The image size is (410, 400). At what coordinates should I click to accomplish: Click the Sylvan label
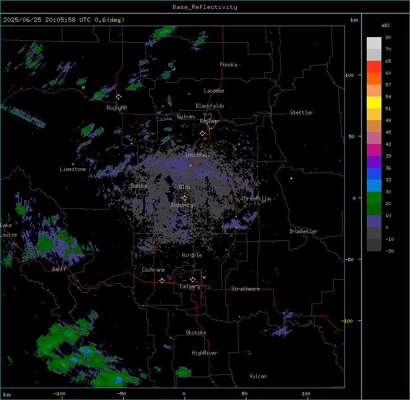(x=185, y=116)
